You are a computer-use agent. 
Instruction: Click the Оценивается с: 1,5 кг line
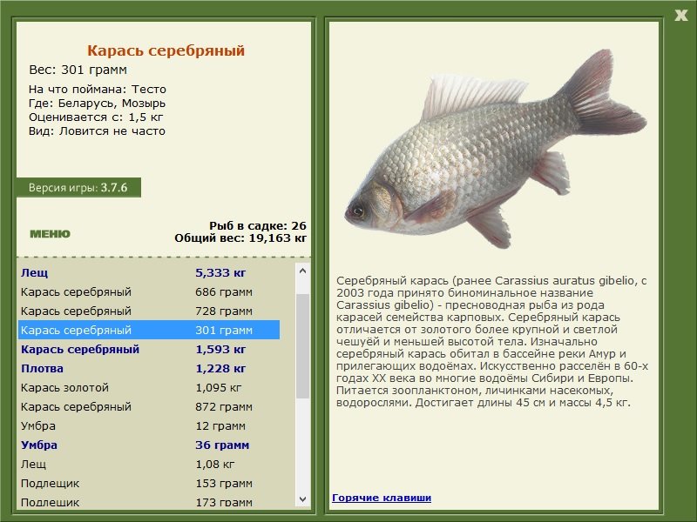[96, 117]
